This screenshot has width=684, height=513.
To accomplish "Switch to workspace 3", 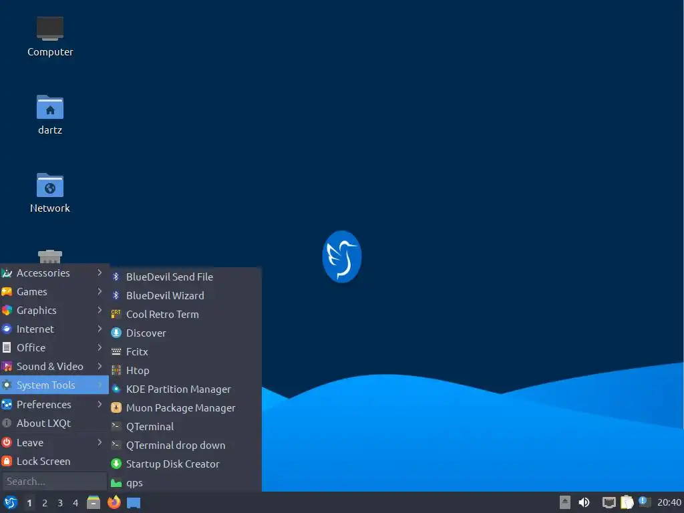I will 60,503.
